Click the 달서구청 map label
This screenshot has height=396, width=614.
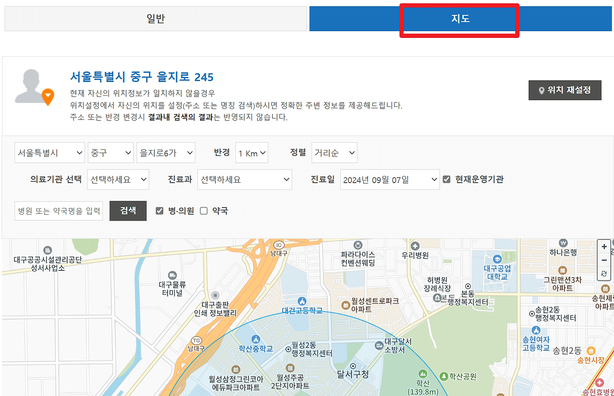353,374
